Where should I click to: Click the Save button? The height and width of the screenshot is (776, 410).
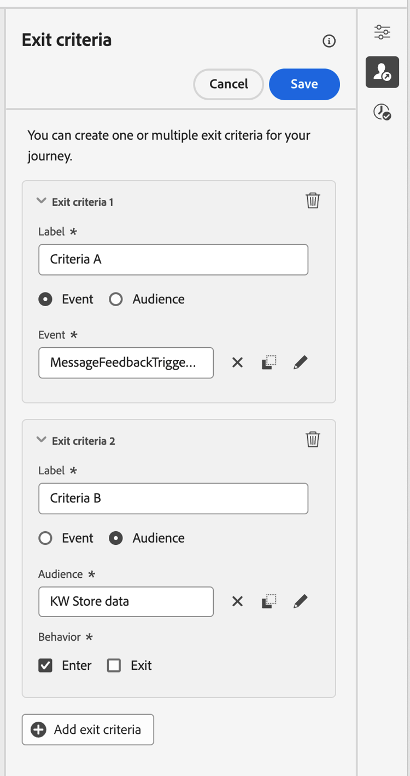coord(304,84)
